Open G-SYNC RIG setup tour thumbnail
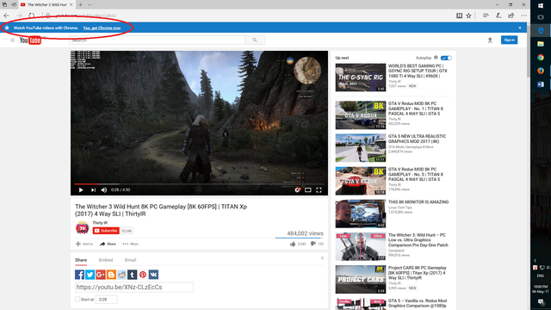The width and height of the screenshot is (551, 310). click(360, 77)
